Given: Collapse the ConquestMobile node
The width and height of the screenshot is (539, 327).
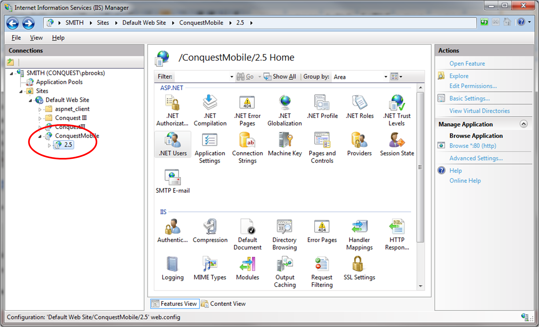Looking at the screenshot, I should 40,137.
